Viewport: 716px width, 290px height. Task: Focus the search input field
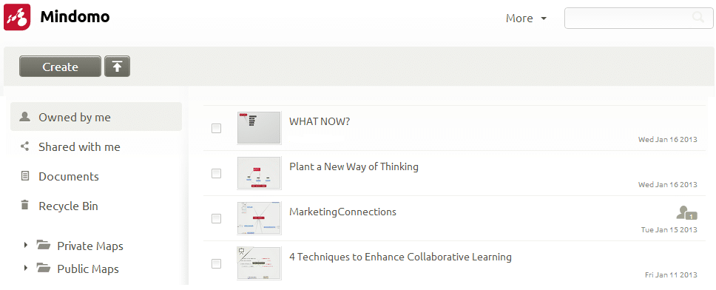tap(628, 18)
